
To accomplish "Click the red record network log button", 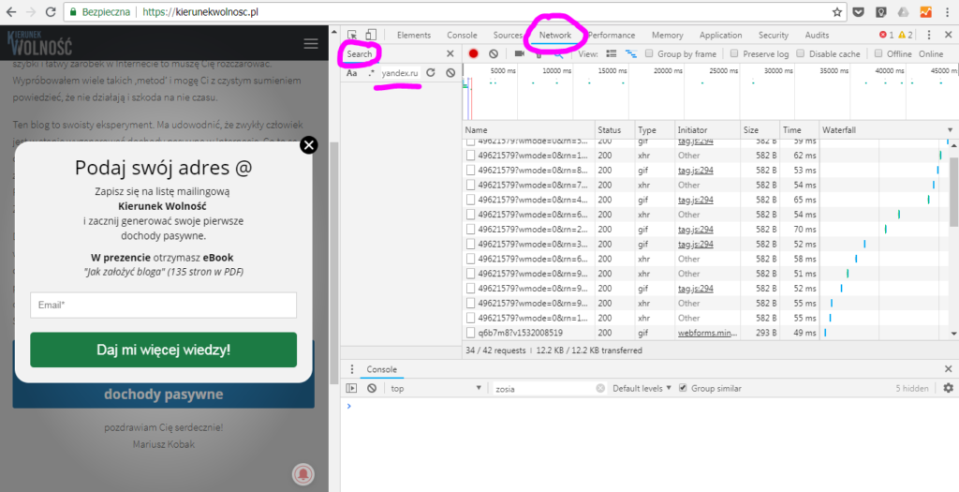I will [x=474, y=54].
